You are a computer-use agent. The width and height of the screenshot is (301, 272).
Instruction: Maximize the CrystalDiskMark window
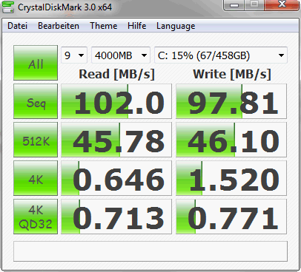pyautogui.click(x=254, y=5)
